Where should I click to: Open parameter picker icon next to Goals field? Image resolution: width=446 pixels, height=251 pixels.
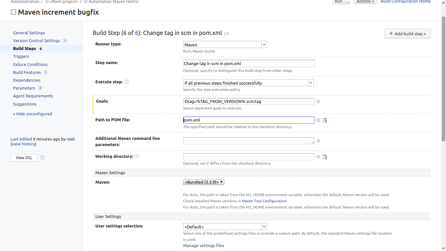coord(318,102)
